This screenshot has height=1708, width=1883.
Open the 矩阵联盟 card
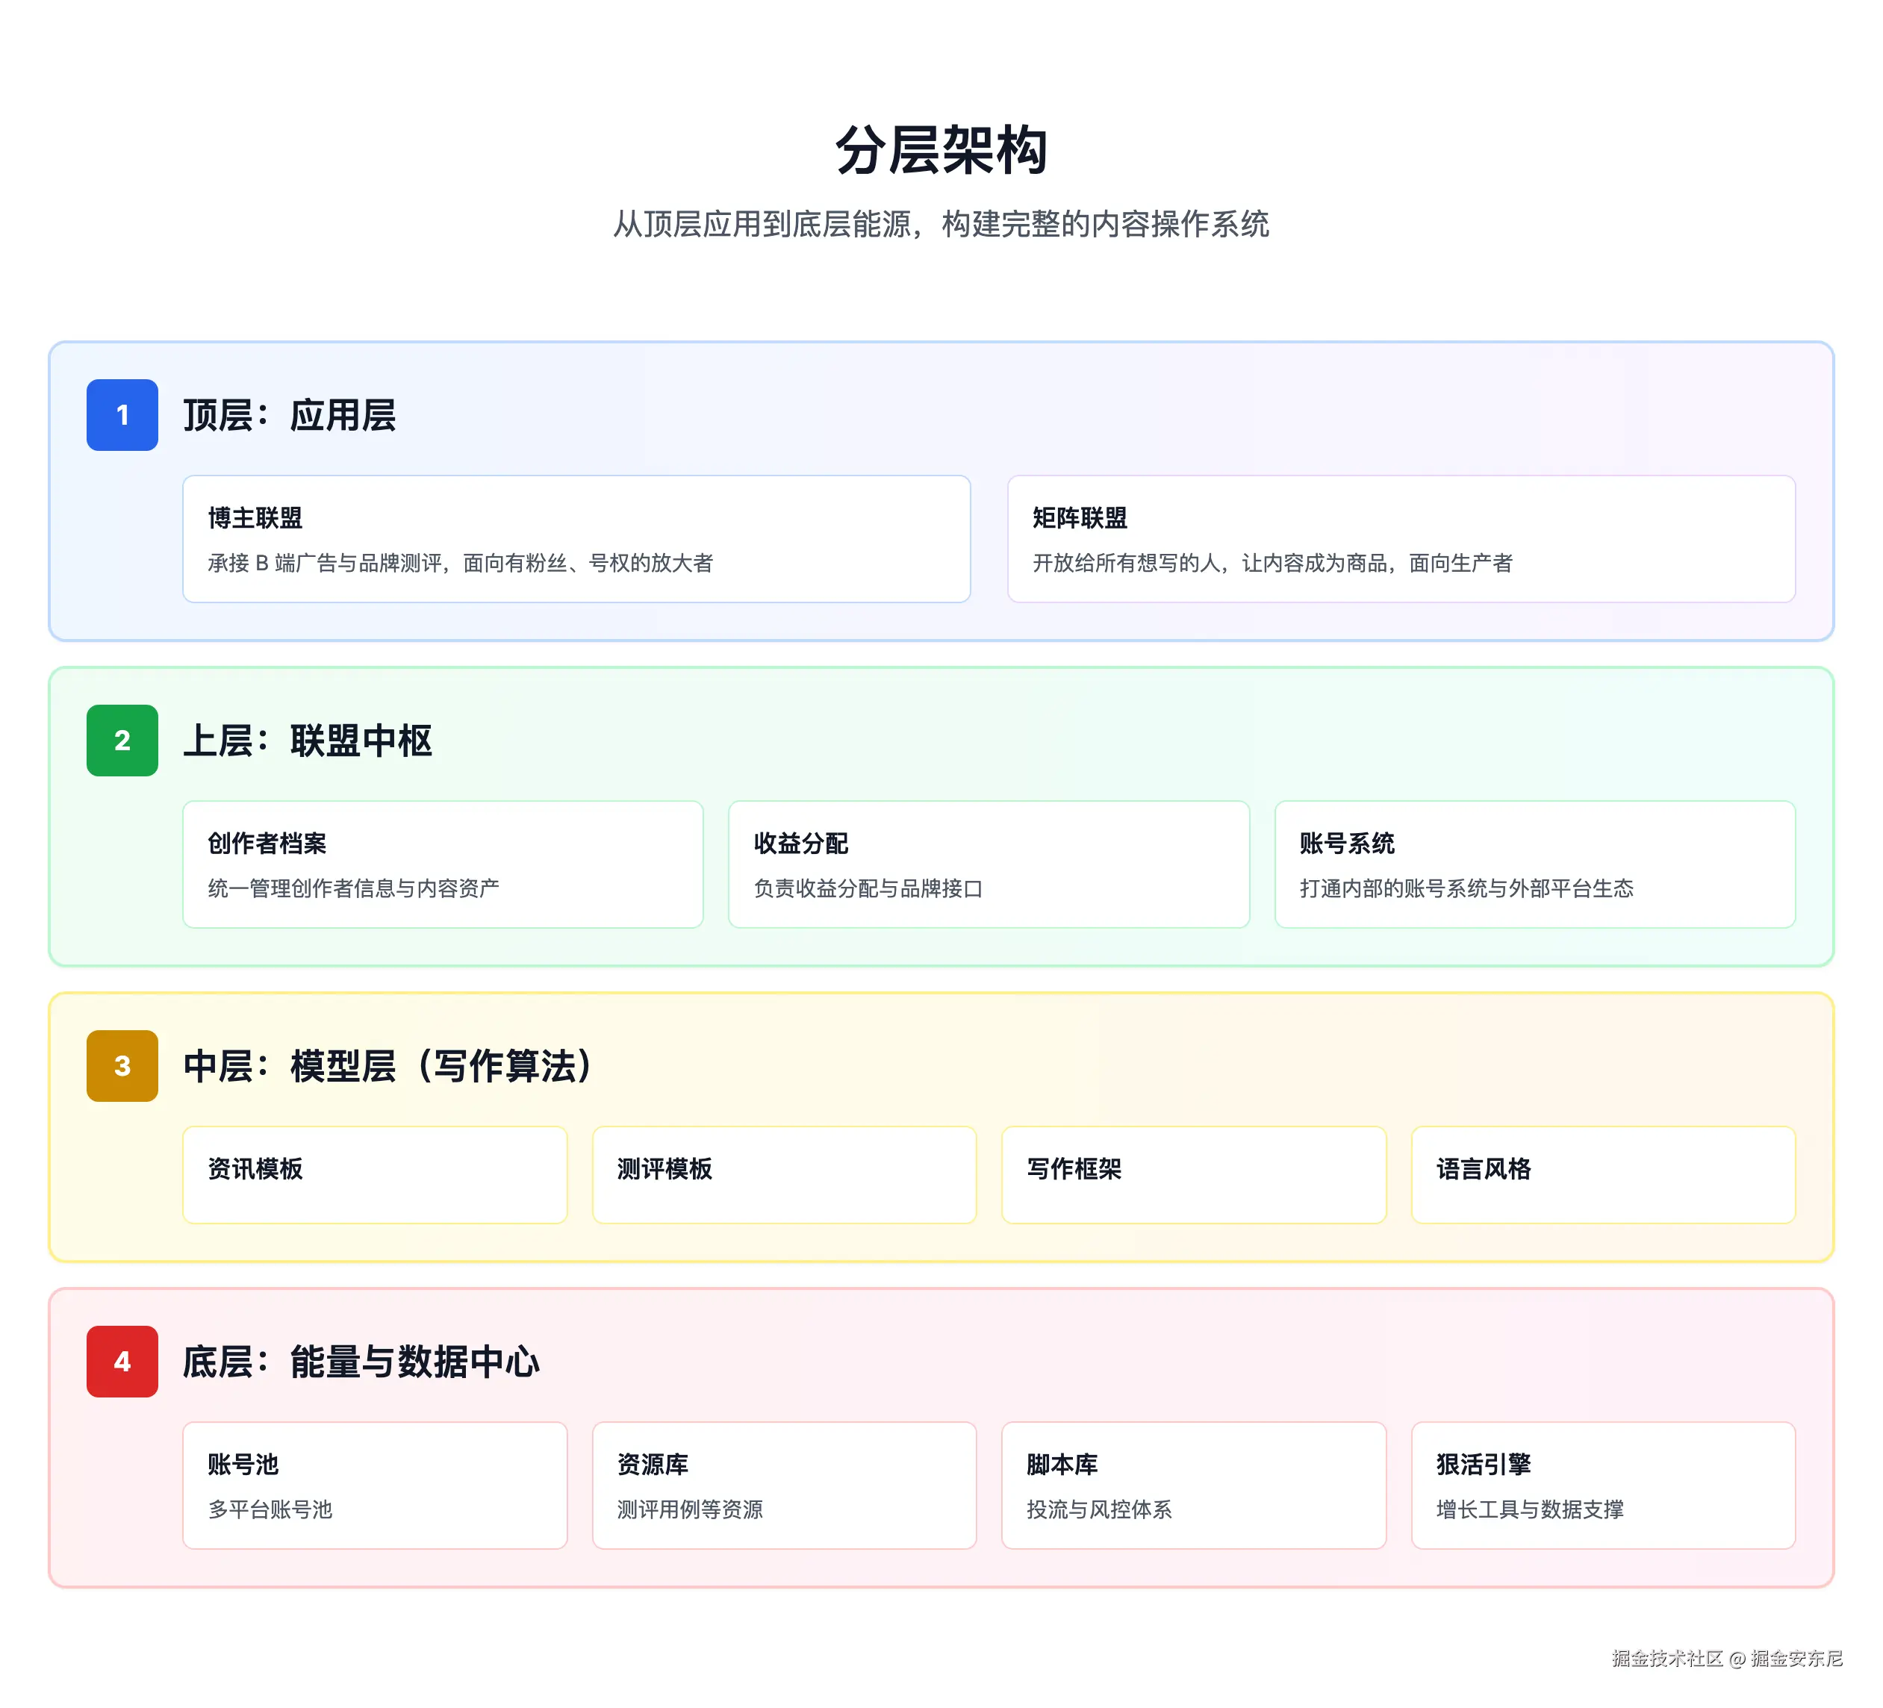1400,539
